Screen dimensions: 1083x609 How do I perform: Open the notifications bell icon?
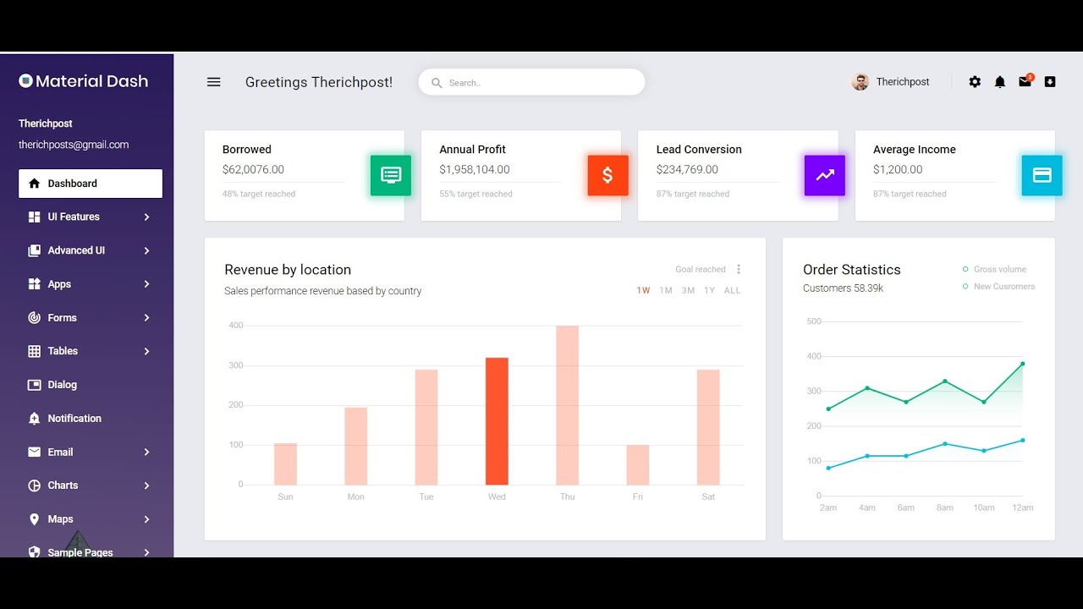tap(1000, 82)
